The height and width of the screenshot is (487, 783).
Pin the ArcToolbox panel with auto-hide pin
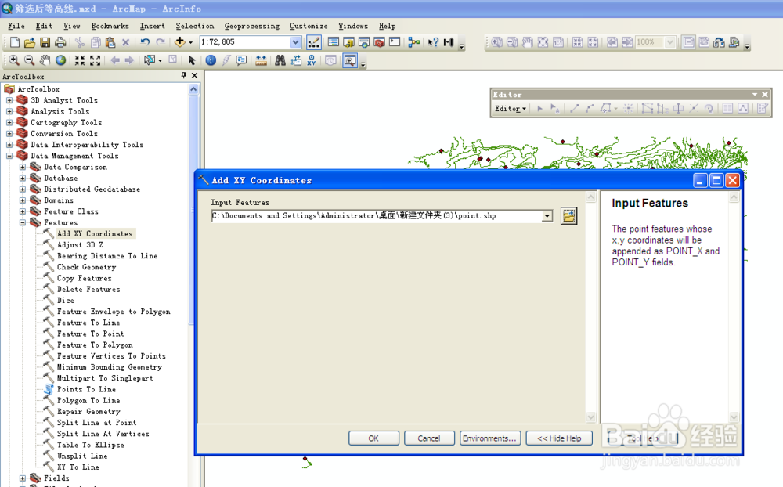[184, 75]
